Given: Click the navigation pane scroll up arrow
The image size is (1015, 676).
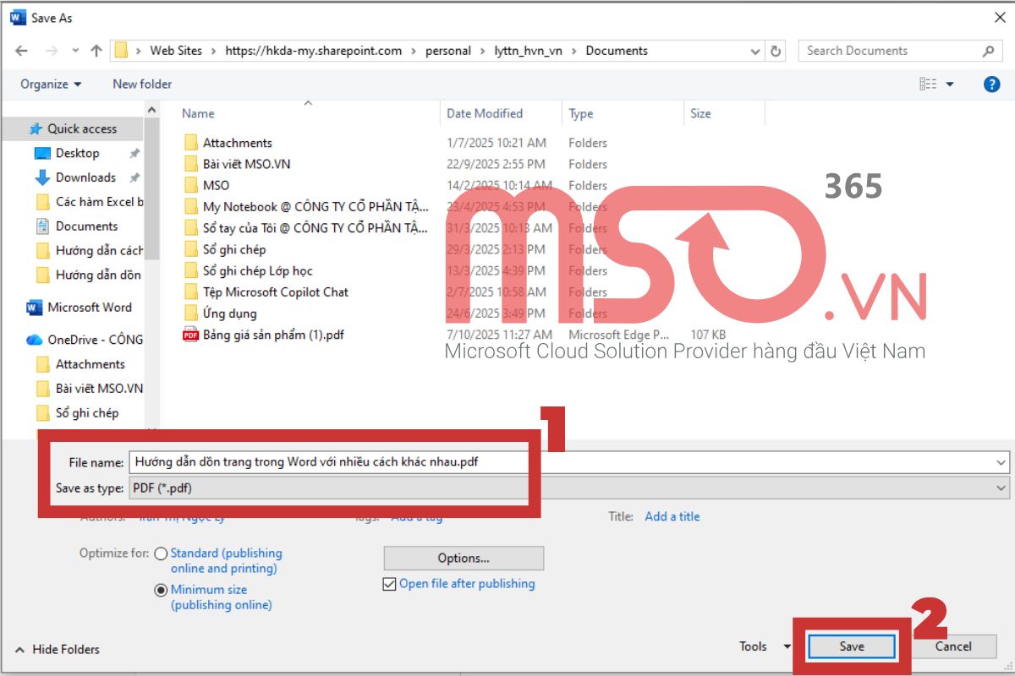Looking at the screenshot, I should coord(152,110).
